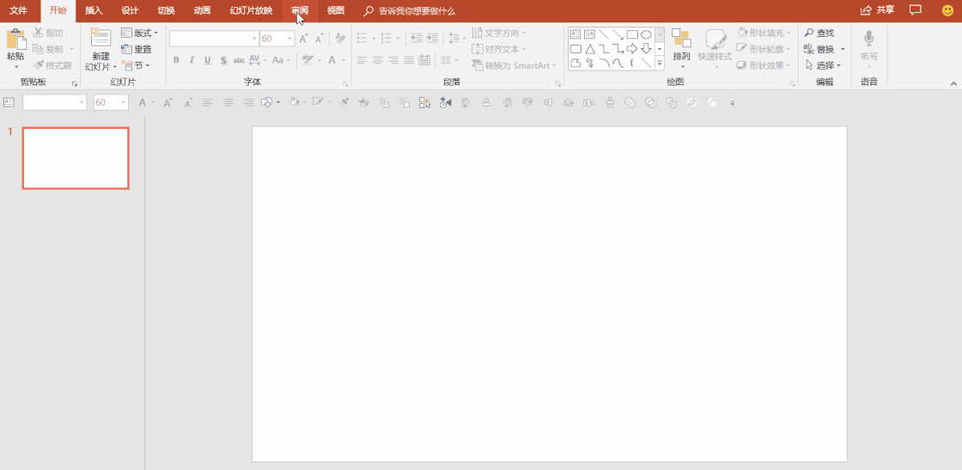The width and height of the screenshot is (962, 470).
Task: Open the 排列 arrange dropdown
Action: [x=682, y=47]
